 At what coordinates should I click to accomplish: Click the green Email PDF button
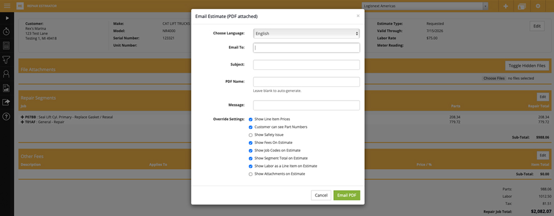pos(347,195)
